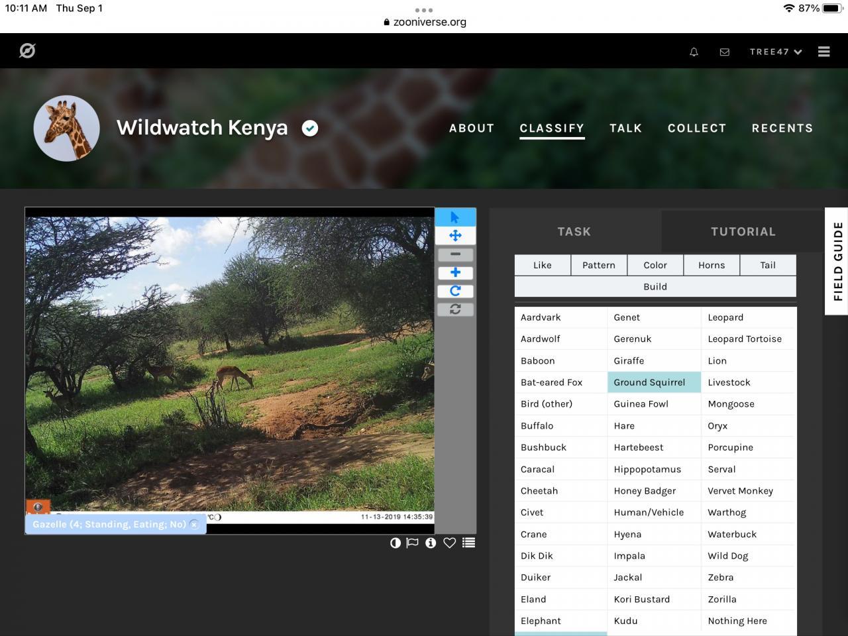Select Nothing Here option
848x636 pixels.
point(737,621)
